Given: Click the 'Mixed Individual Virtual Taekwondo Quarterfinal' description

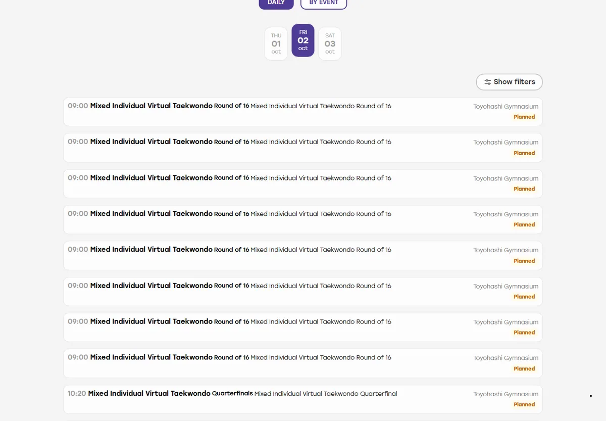Looking at the screenshot, I should click(x=326, y=394).
